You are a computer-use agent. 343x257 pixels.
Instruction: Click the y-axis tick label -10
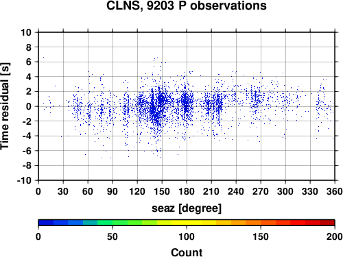point(24,180)
